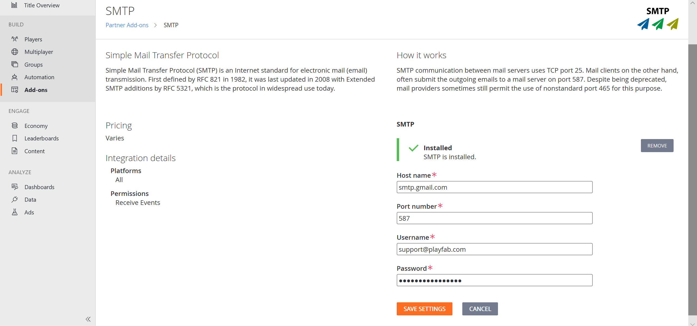This screenshot has width=697, height=326.
Task: Select the Groups icon in sidebar
Action: [15, 64]
